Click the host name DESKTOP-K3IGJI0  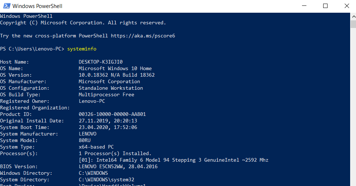(x=101, y=62)
